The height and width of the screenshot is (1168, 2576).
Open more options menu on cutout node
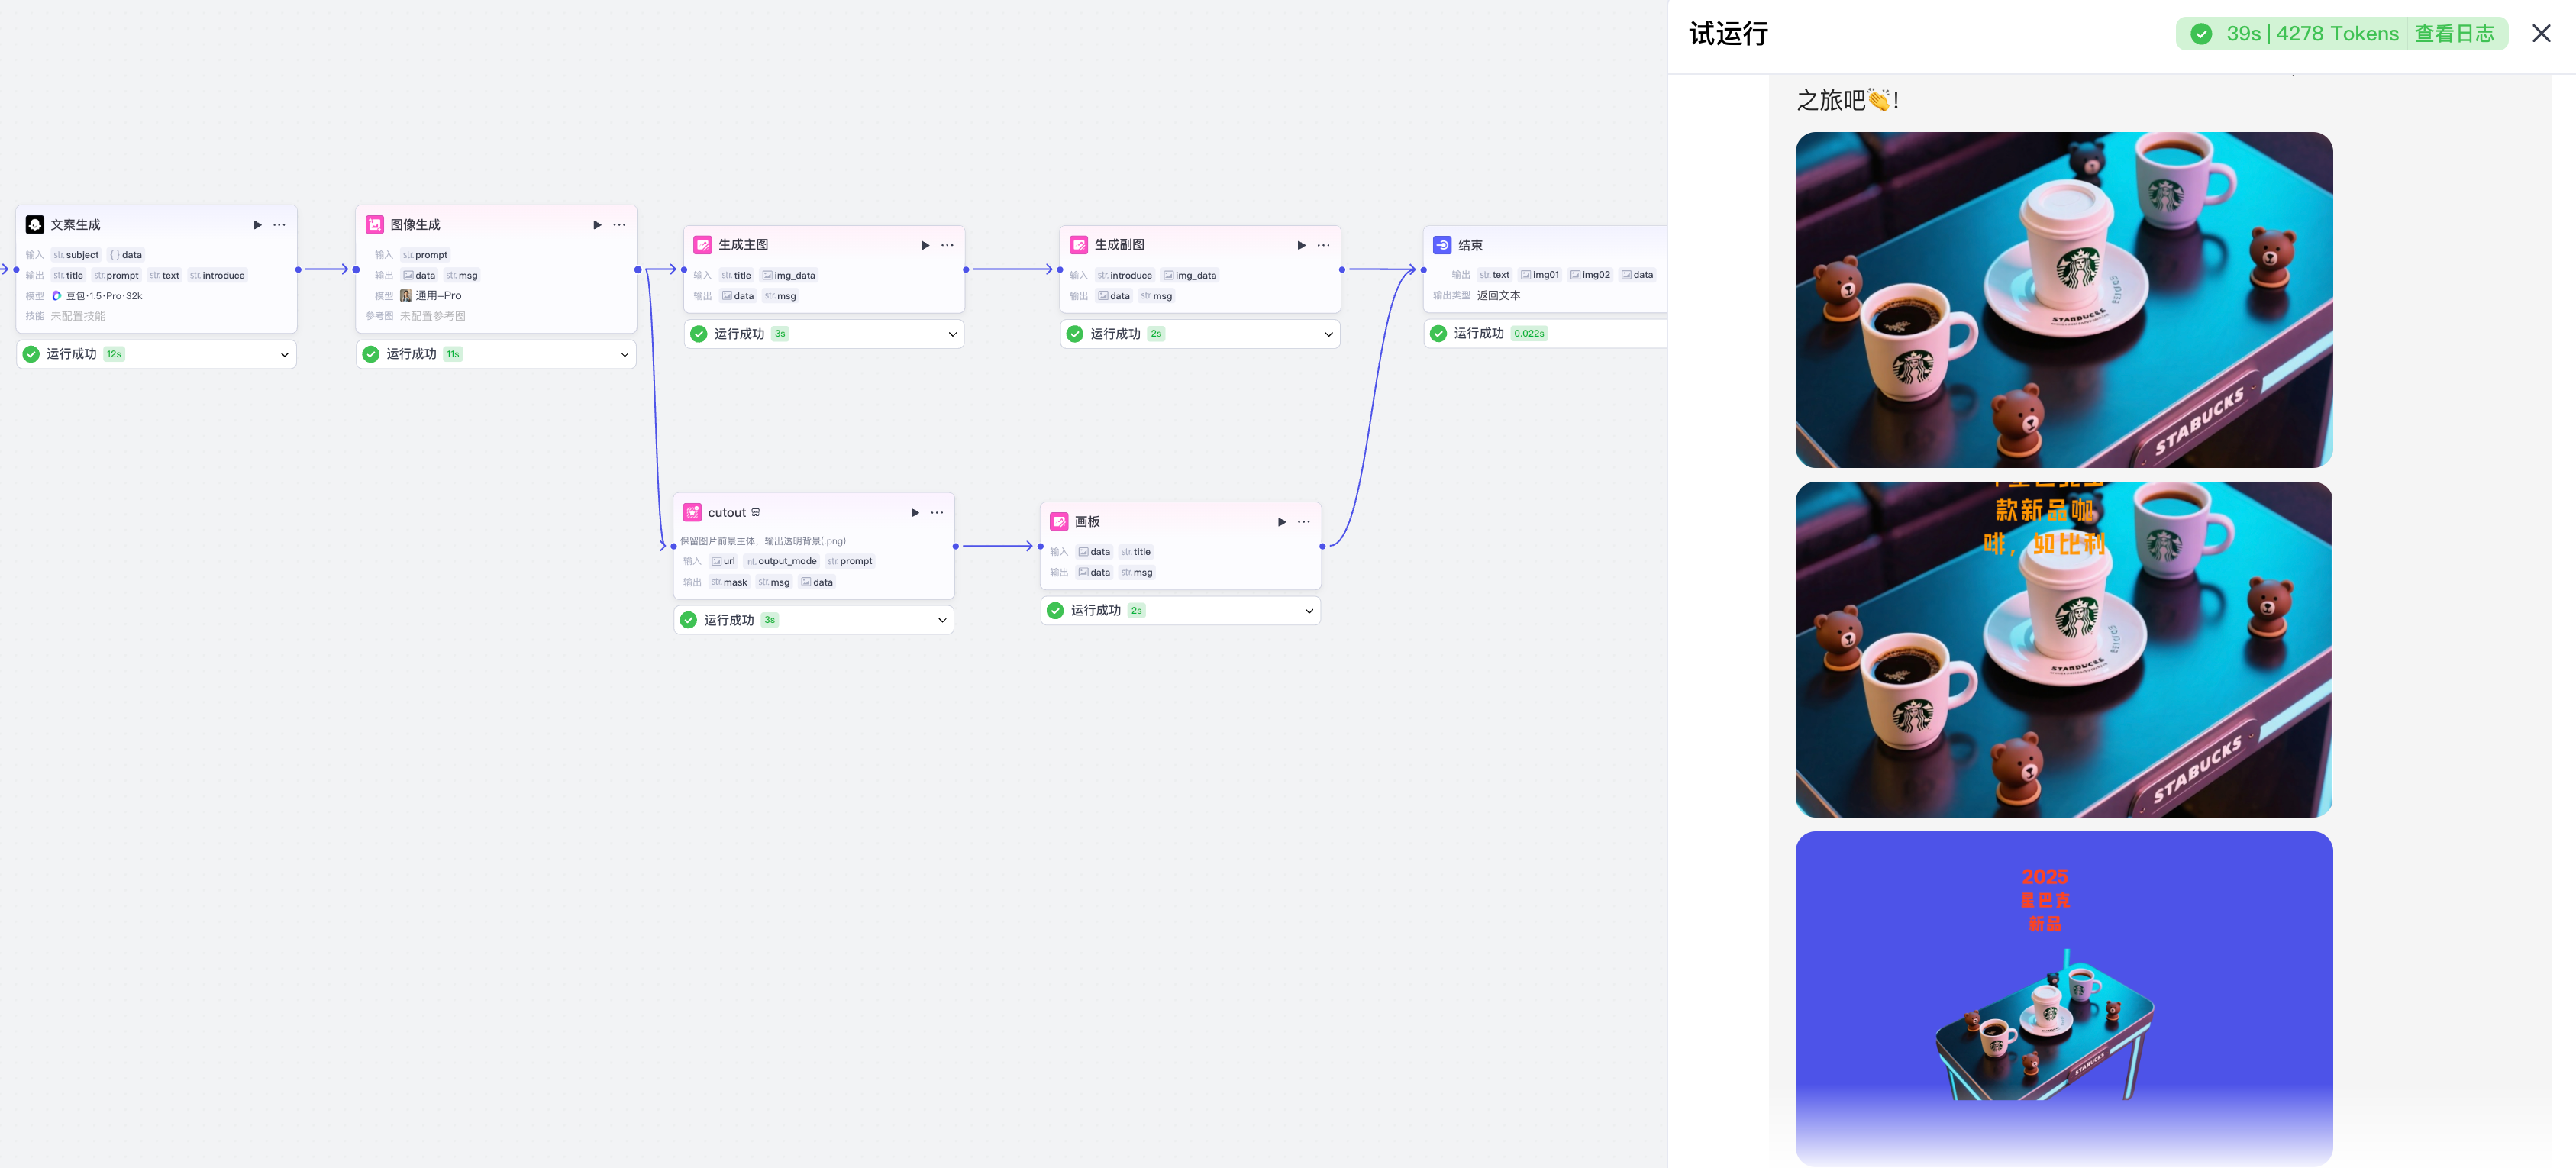pyautogui.click(x=937, y=513)
